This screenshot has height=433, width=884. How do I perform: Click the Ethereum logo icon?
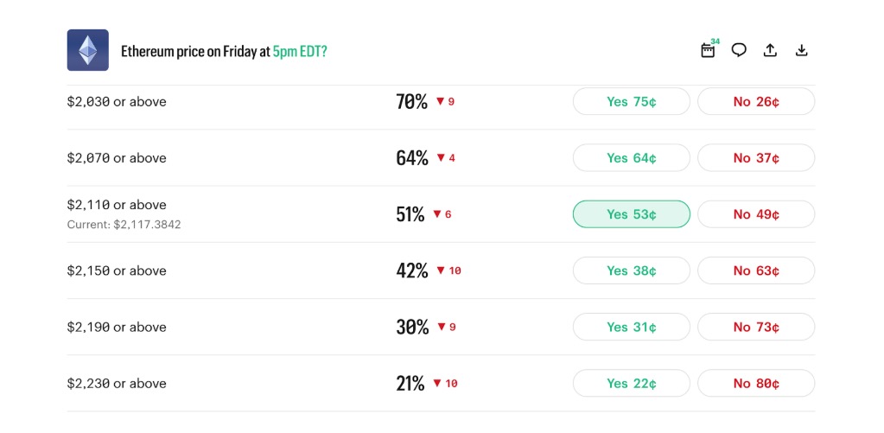(x=88, y=50)
